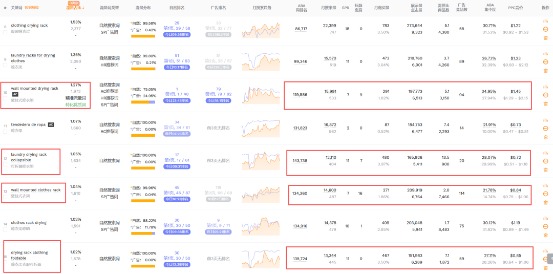Delete the wall mounted clothes rack keyword
The height and width of the screenshot is (274, 553).
point(546,202)
